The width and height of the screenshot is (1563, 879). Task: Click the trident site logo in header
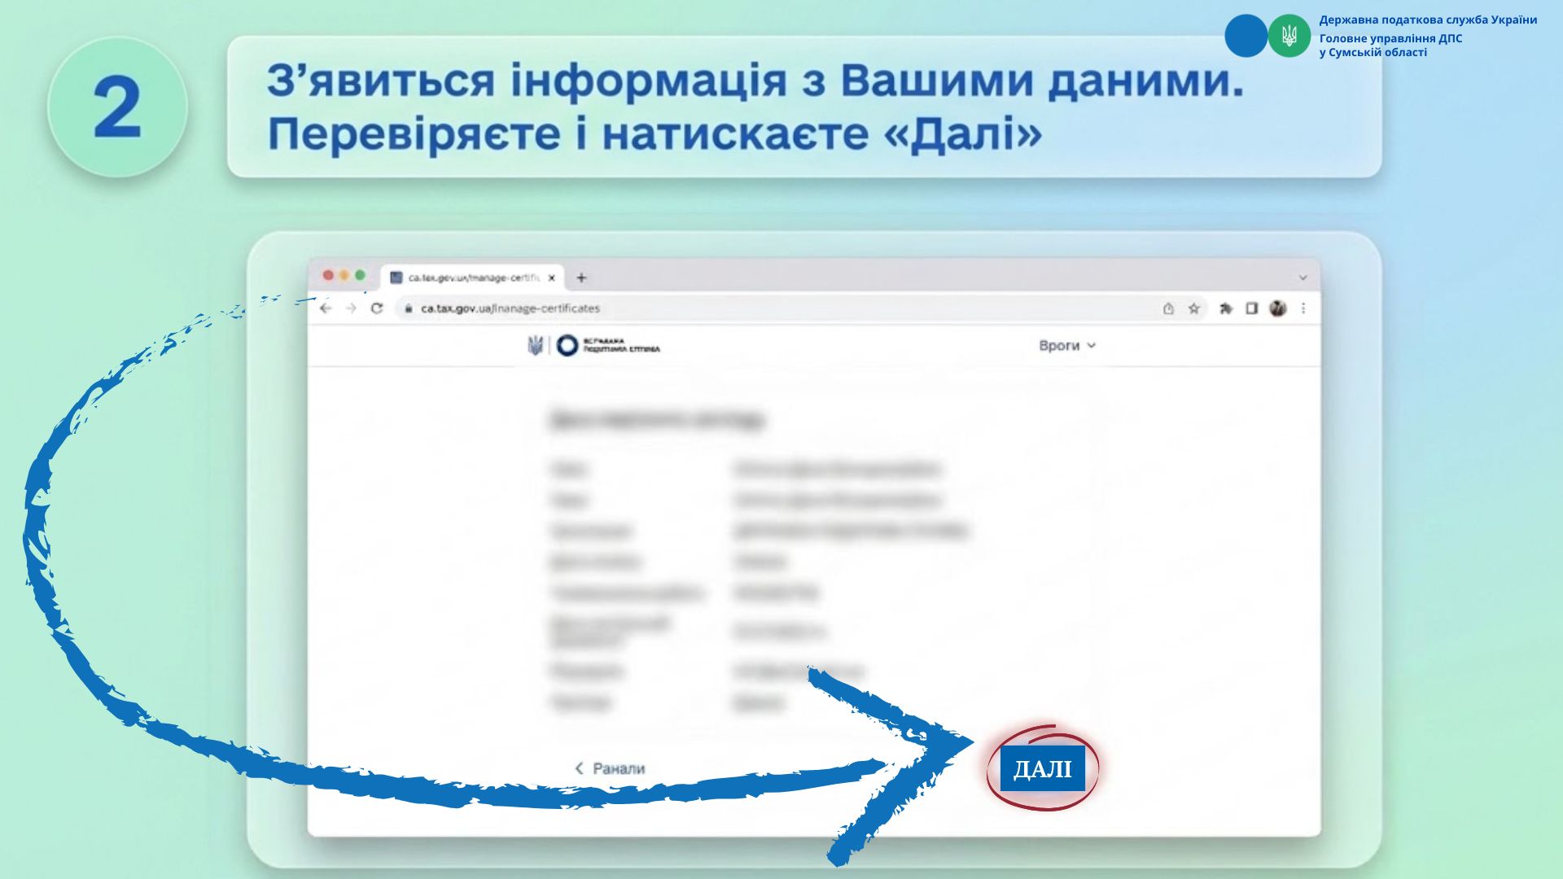[x=536, y=346]
